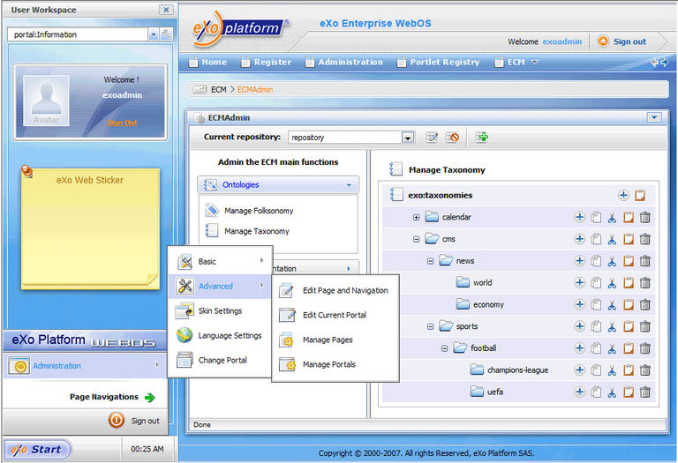Paste into exo:taxonomies root
This screenshot has width=678, height=463.
click(x=640, y=195)
